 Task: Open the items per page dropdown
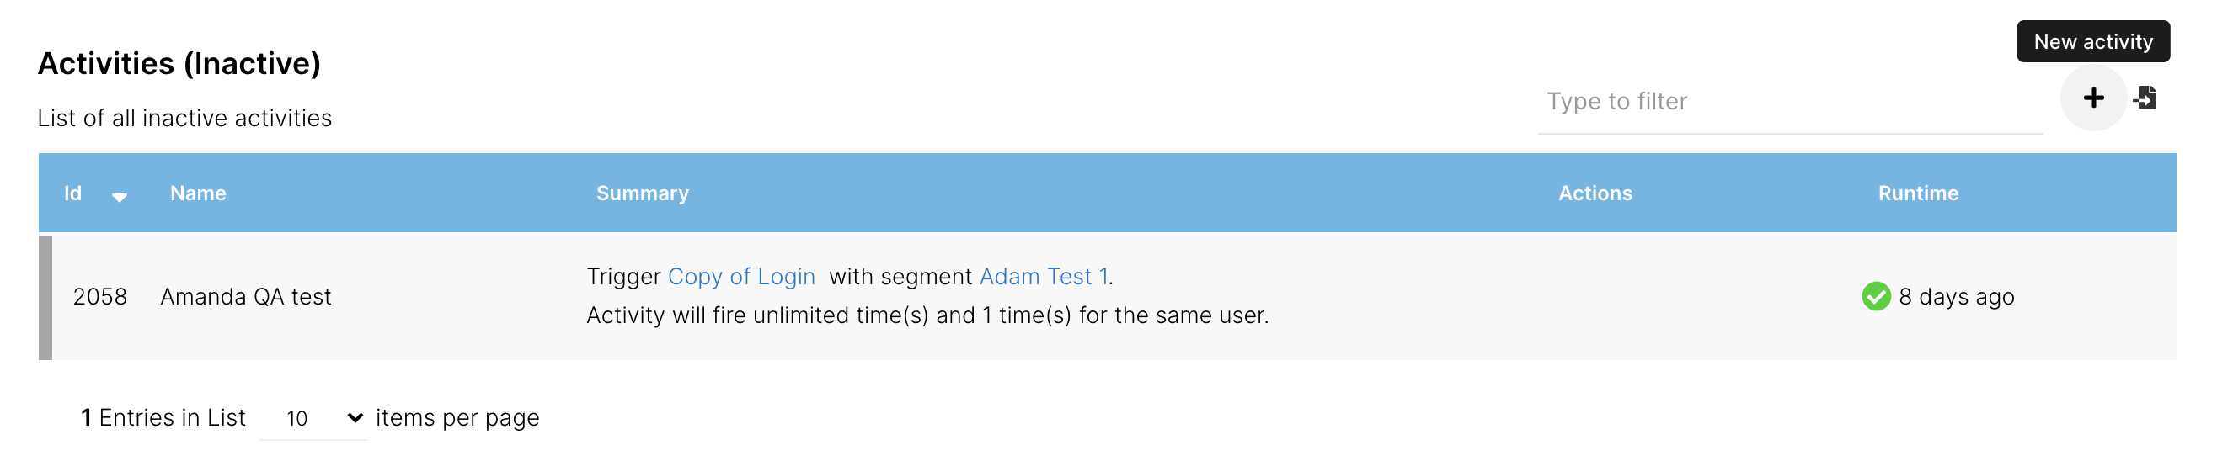pyautogui.click(x=314, y=418)
